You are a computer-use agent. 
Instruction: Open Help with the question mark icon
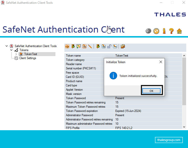tap(171, 31)
